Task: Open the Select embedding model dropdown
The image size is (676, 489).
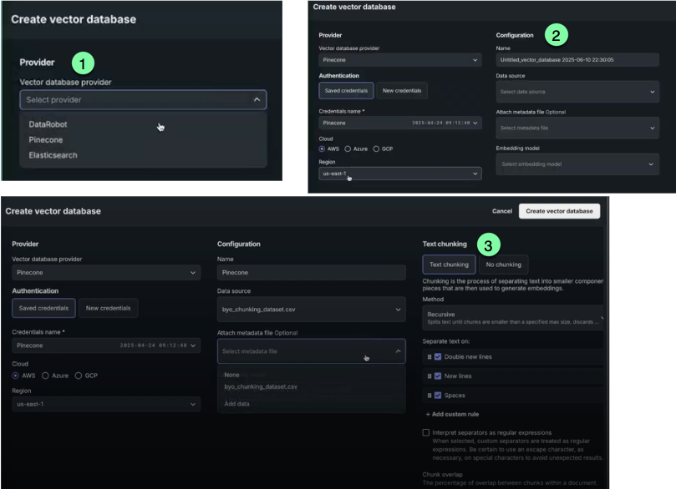Action: click(x=577, y=164)
